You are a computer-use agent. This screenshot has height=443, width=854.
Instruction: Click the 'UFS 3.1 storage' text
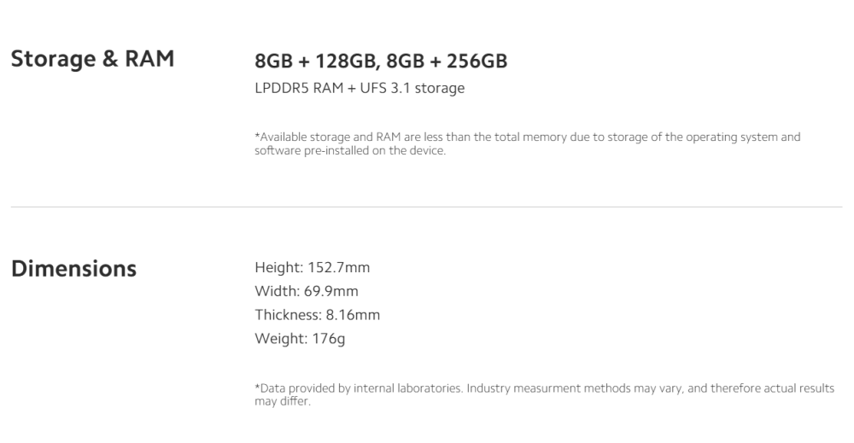(412, 88)
